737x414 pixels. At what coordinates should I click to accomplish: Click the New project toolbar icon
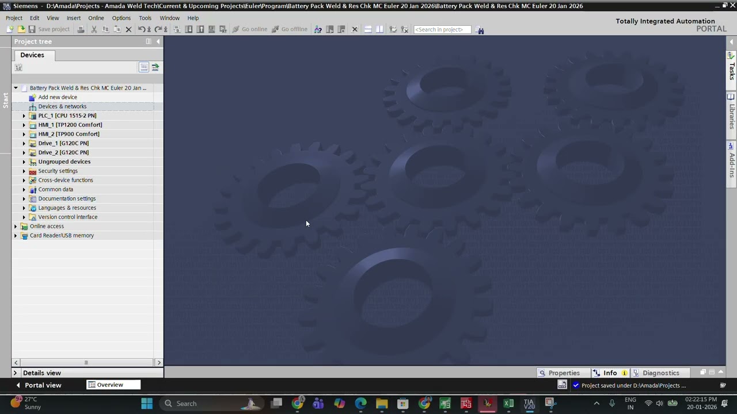[x=10, y=29]
